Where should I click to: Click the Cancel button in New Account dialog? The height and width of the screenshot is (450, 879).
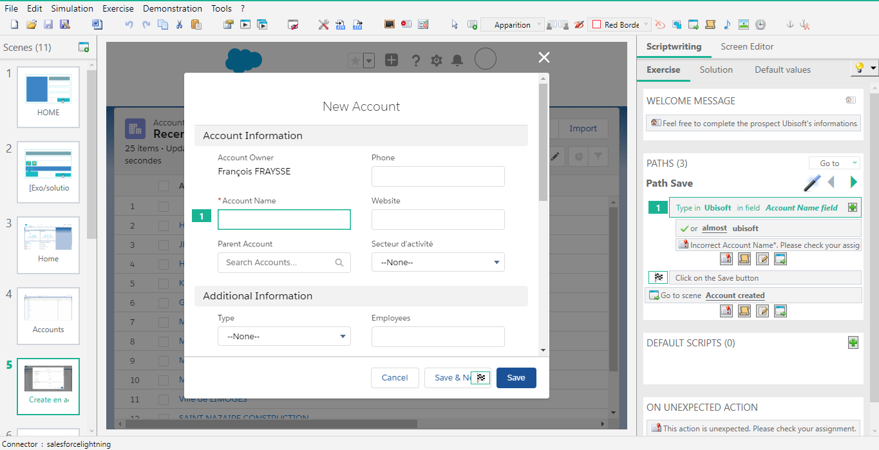(395, 378)
